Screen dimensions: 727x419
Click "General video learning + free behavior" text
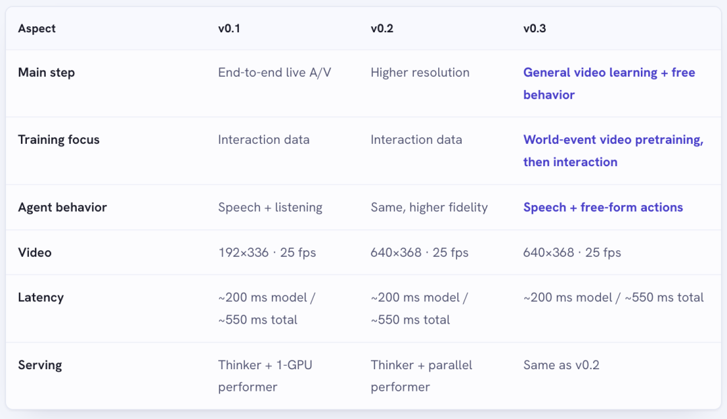tap(609, 83)
